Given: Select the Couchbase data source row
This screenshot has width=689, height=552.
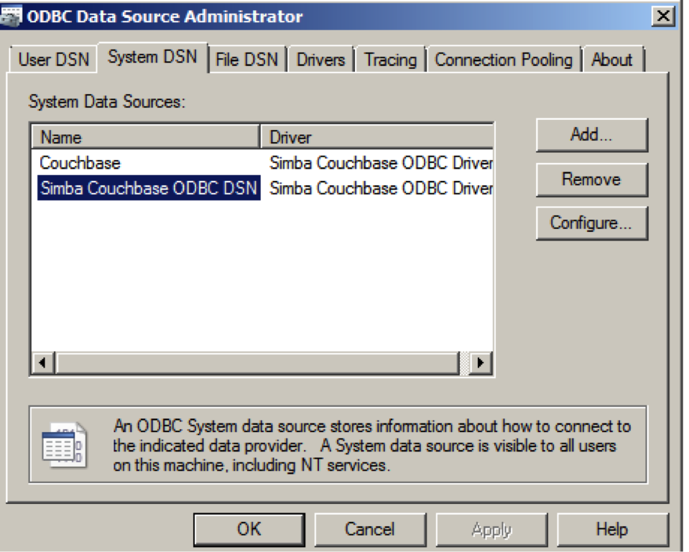Looking at the screenshot, I should pyautogui.click(x=262, y=163).
